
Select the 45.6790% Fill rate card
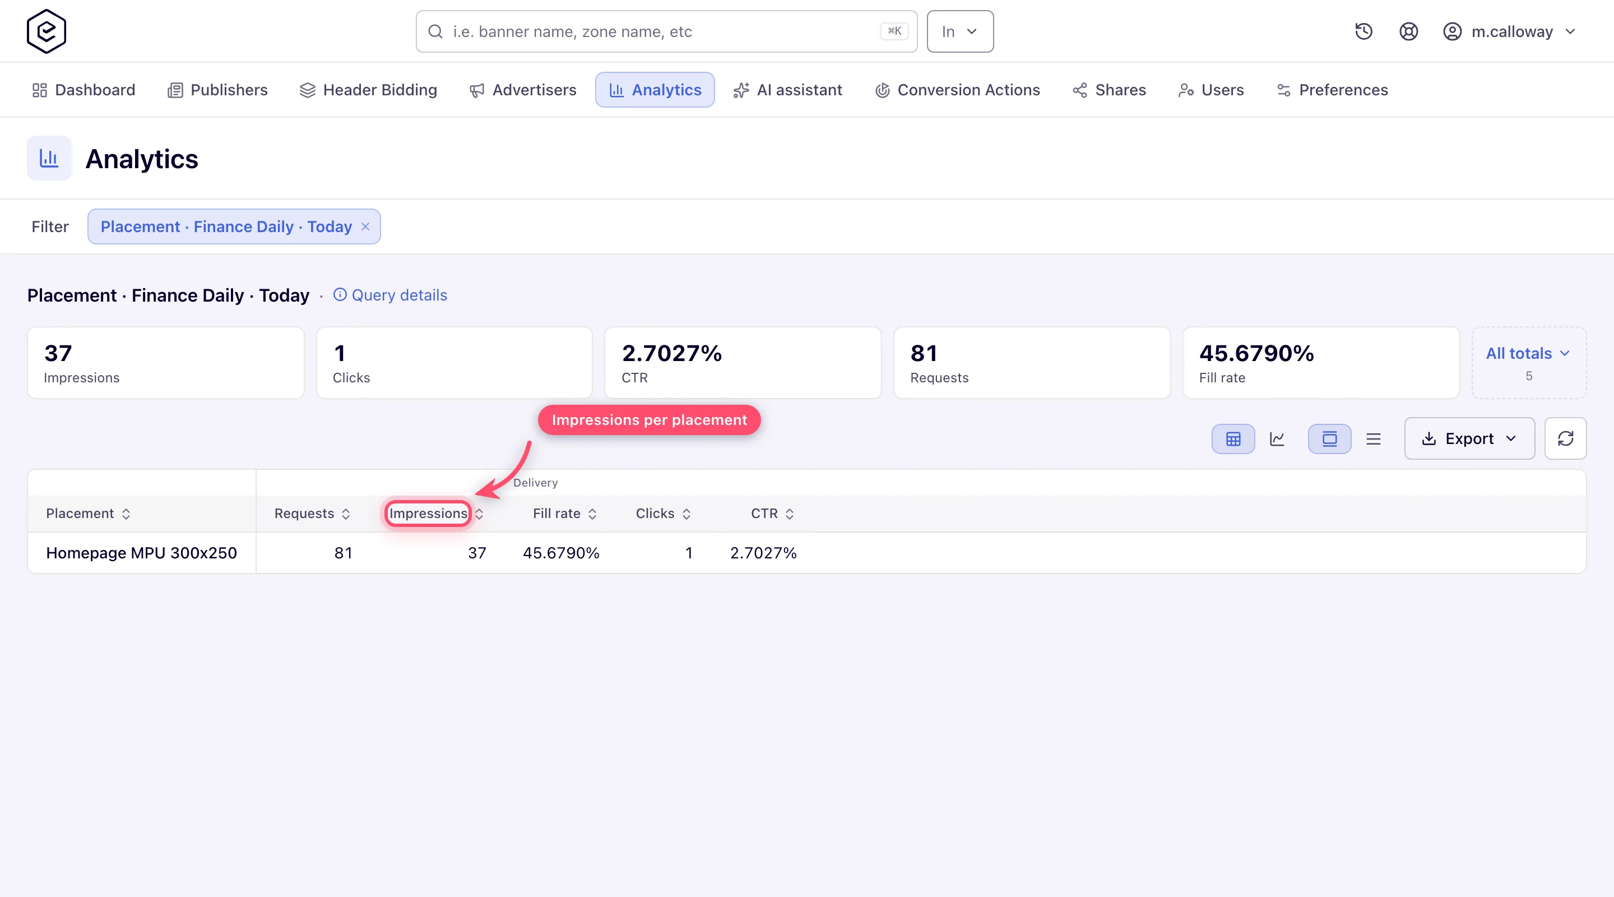pyautogui.click(x=1321, y=362)
